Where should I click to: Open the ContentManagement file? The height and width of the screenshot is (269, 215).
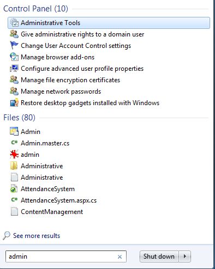point(52,212)
